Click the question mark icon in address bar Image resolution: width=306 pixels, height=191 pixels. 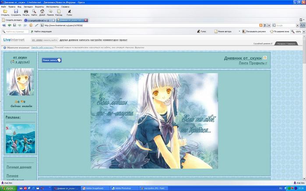pos(264,25)
